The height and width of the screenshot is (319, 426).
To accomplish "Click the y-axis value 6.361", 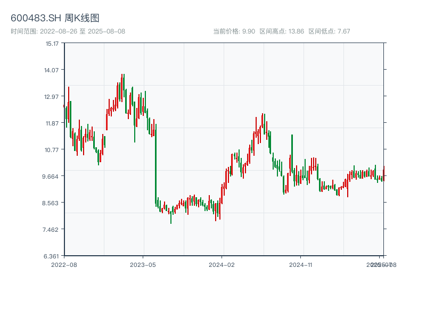I will coord(51,256).
